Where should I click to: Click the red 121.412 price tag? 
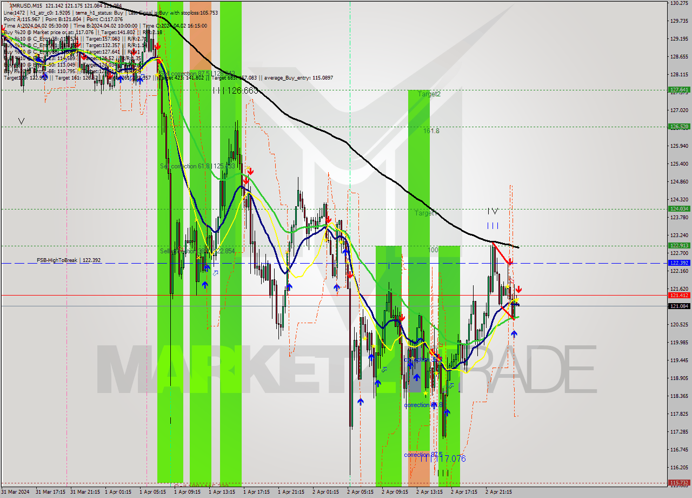pos(680,296)
